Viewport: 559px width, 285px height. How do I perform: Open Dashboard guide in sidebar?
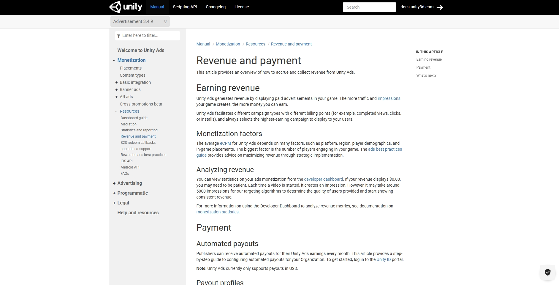tap(134, 118)
